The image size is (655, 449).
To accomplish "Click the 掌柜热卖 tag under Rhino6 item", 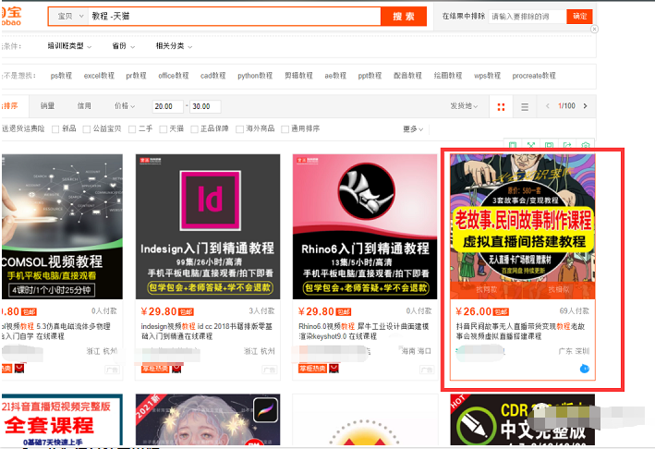I will (x=312, y=369).
